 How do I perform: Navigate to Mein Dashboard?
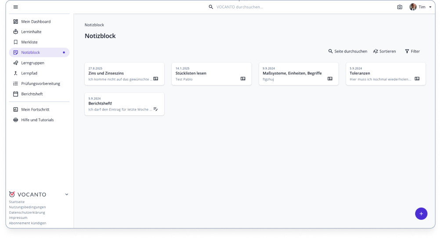[36, 21]
